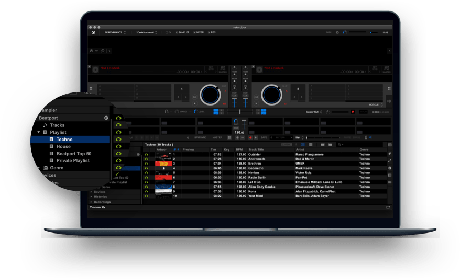Screen dimensions: 460x279
Task: Click the BPM SYNC button
Action: (201, 137)
